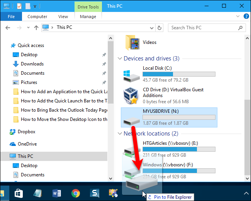
Task: Select the CD Drive (D:) VirtualBox icon
Action: [x=131, y=96]
